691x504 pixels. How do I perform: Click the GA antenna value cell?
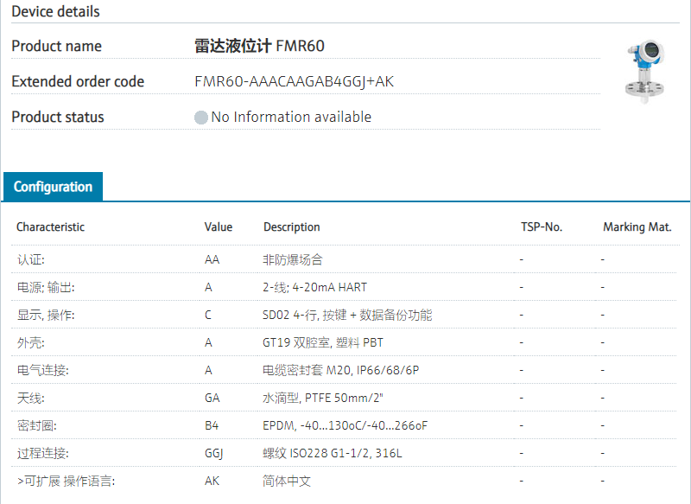[x=212, y=398]
